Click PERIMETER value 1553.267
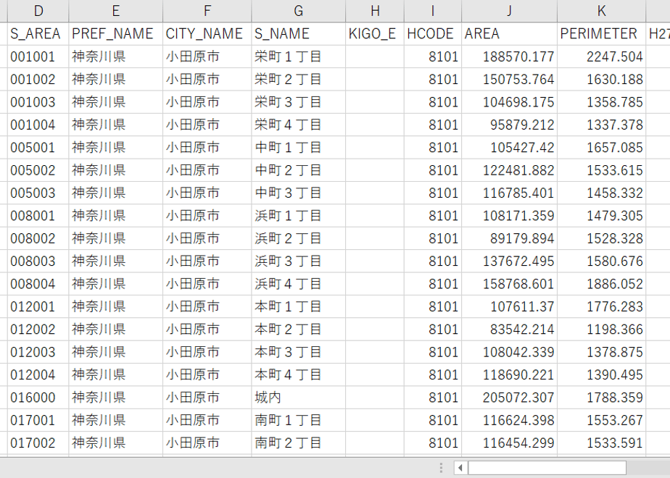 click(x=601, y=420)
